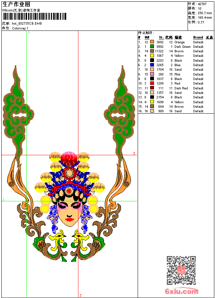
Task: Click the 'Colorway 1' text
Action: [20, 28]
